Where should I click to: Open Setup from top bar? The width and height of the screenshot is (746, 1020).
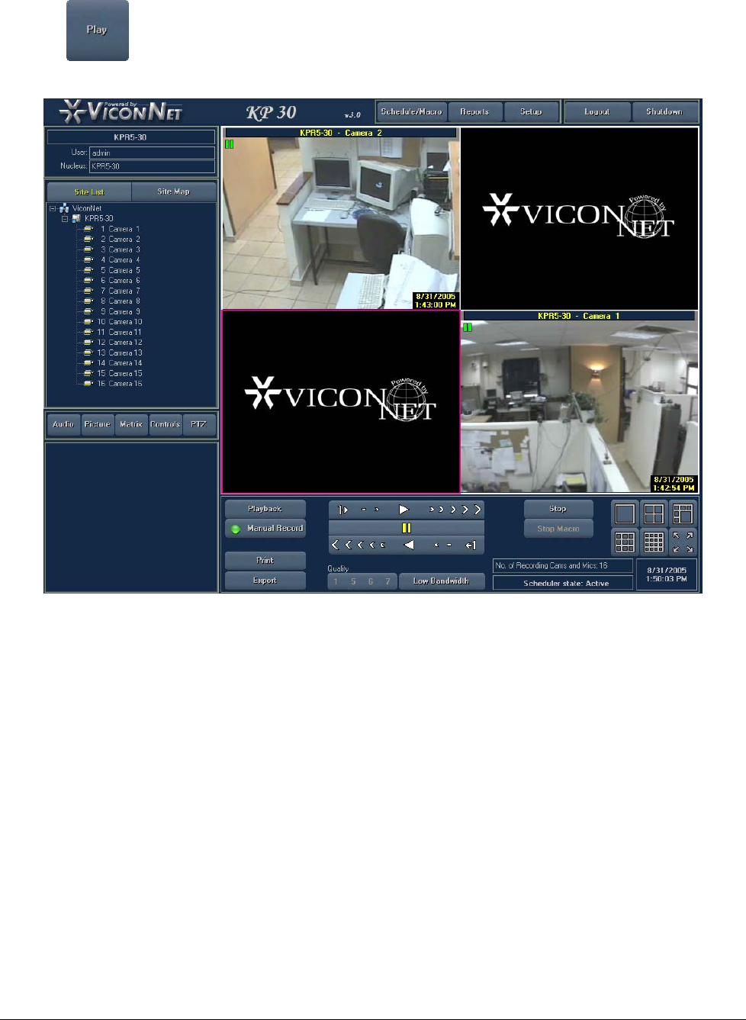(x=531, y=111)
